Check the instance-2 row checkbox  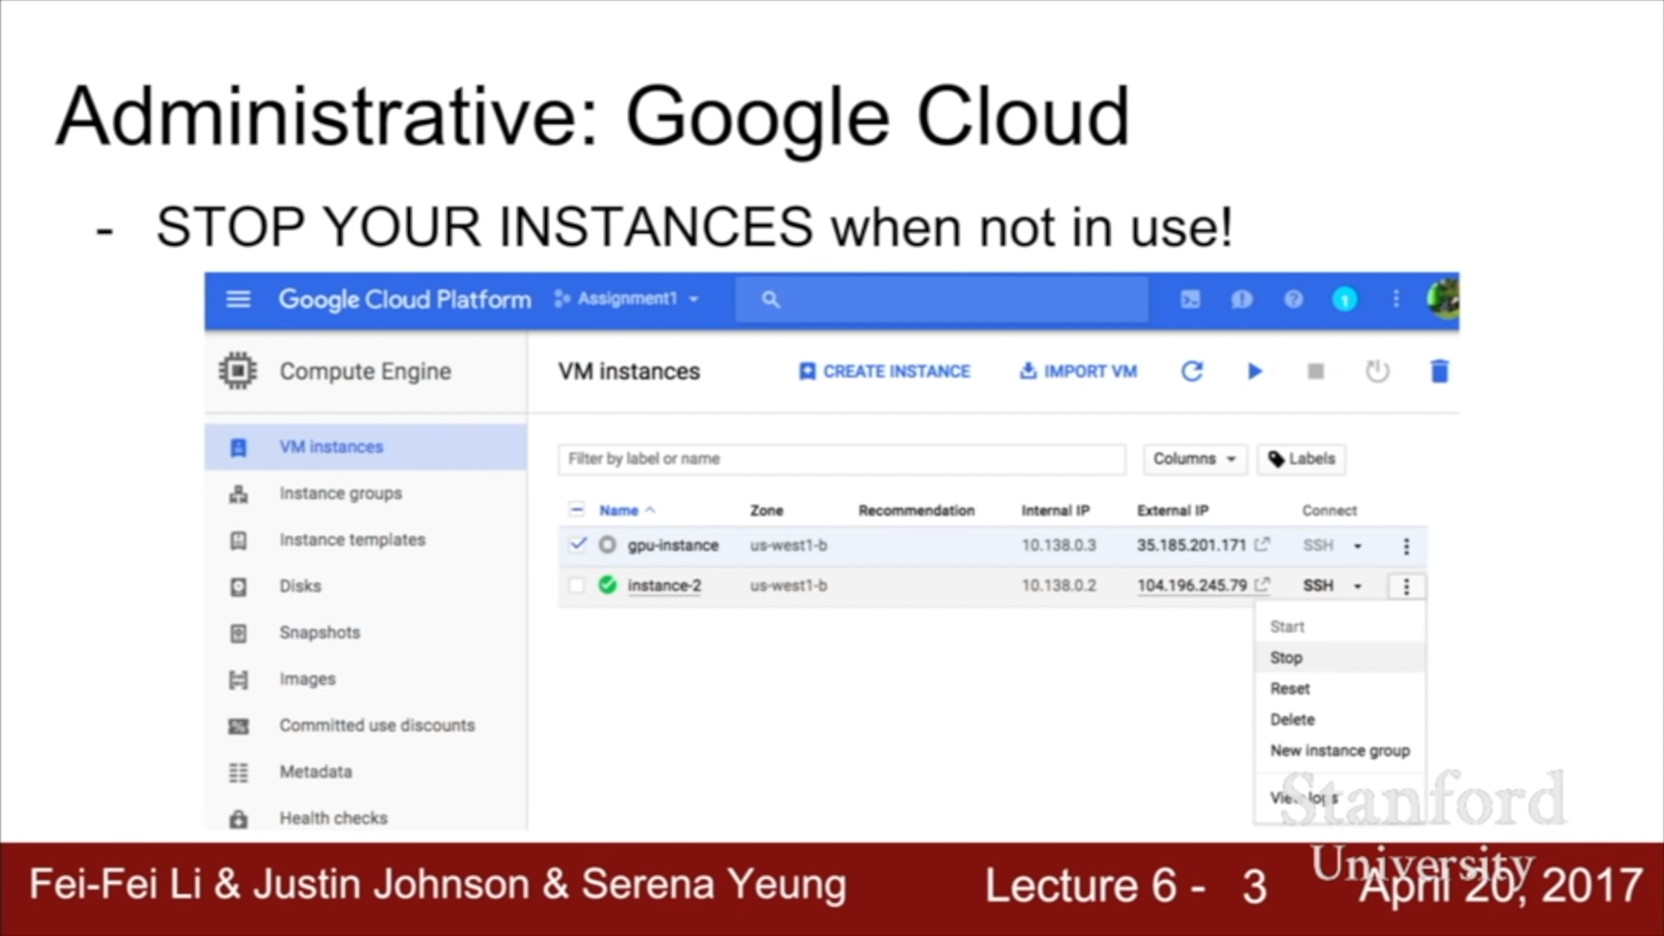point(577,586)
